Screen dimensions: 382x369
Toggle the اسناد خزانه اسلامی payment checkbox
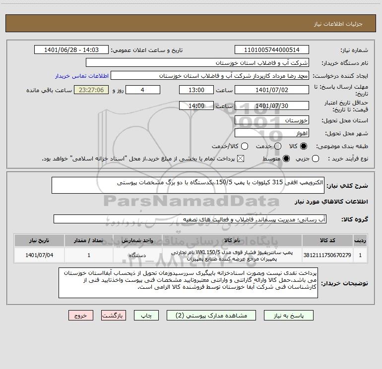coord(241,158)
